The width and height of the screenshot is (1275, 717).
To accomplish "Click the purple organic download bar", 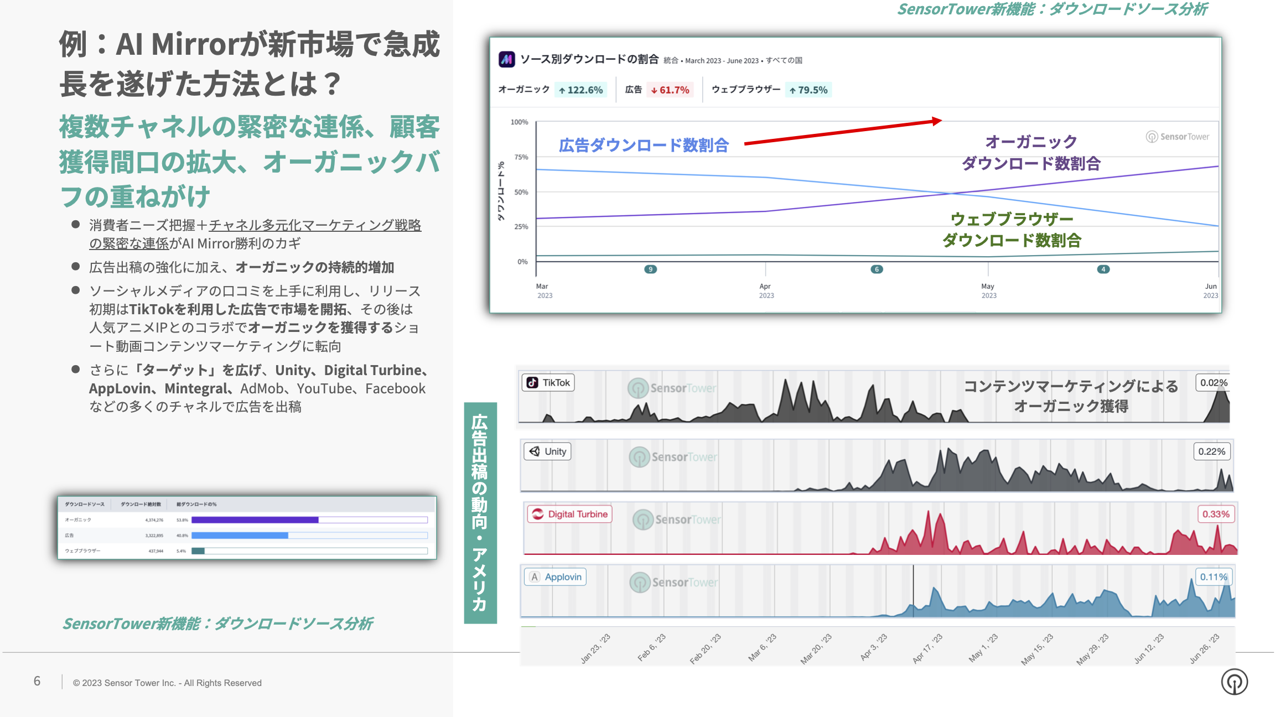I will tap(255, 520).
